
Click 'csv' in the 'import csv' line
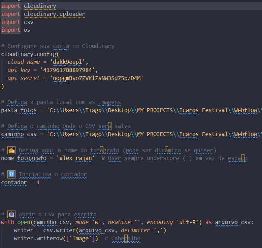click(29, 22)
